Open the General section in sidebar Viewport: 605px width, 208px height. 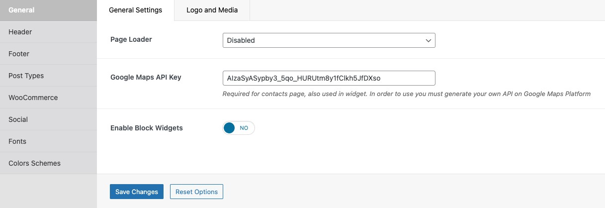[48, 10]
